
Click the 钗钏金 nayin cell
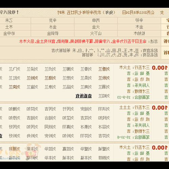pos(53,33)
